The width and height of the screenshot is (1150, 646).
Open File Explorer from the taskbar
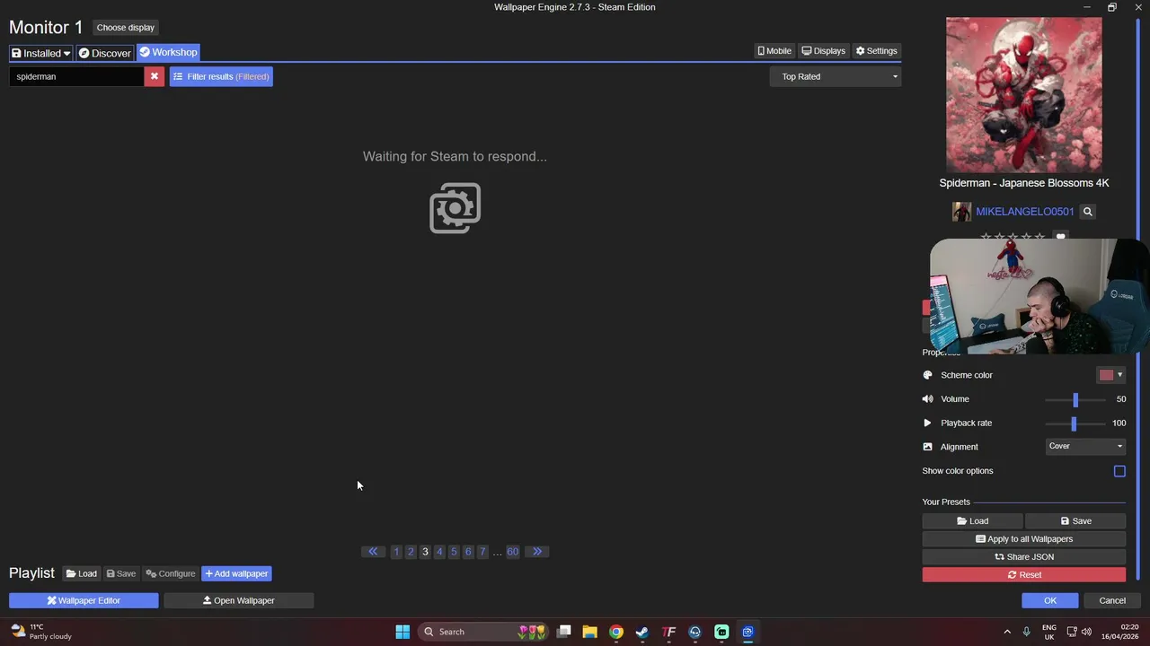tap(589, 632)
